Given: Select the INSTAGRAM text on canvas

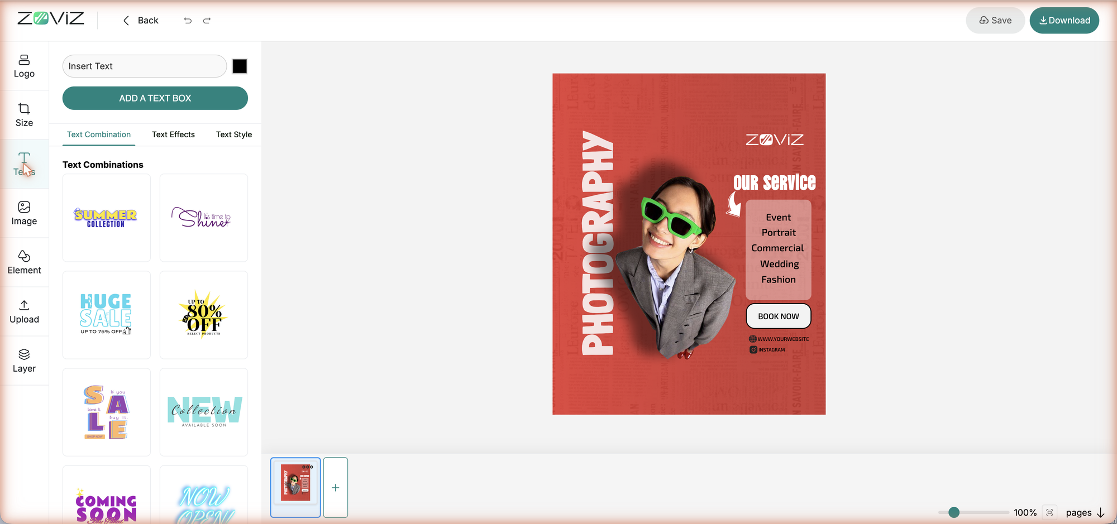Looking at the screenshot, I should pyautogui.click(x=771, y=350).
